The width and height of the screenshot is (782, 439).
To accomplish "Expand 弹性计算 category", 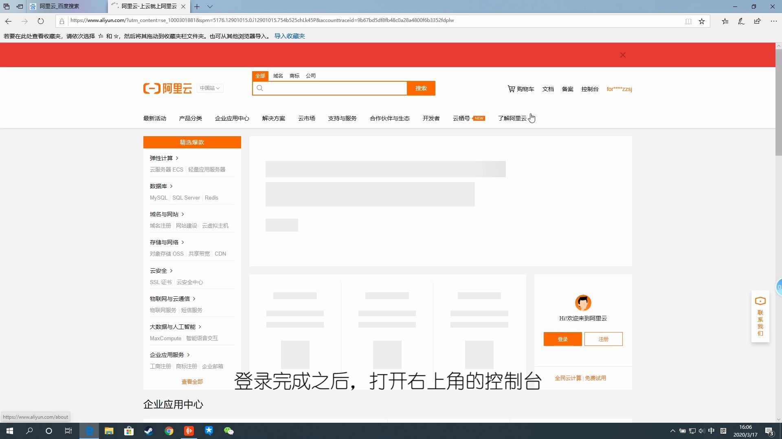I will point(164,158).
